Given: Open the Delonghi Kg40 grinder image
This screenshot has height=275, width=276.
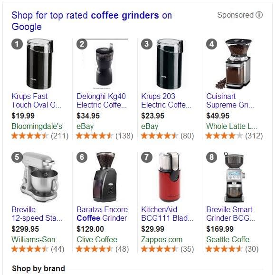Looking at the screenshot, I should [105, 65].
